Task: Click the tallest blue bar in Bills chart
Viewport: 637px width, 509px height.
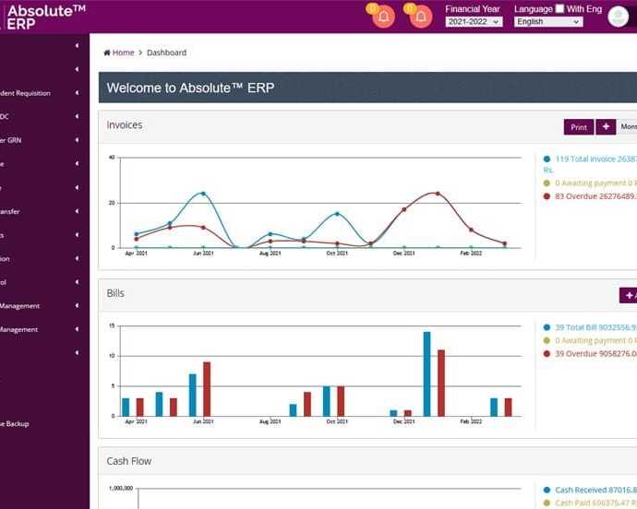Action: 427,373
